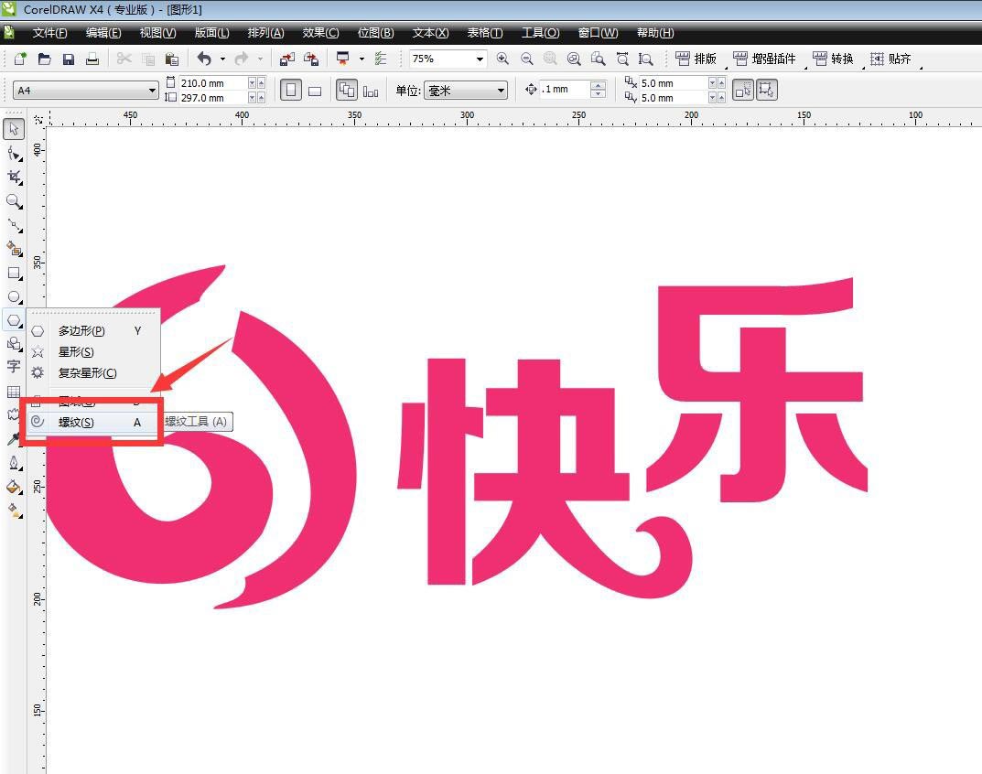Select the Crop tool
Viewport: 982px width, 774px height.
pyautogui.click(x=14, y=177)
